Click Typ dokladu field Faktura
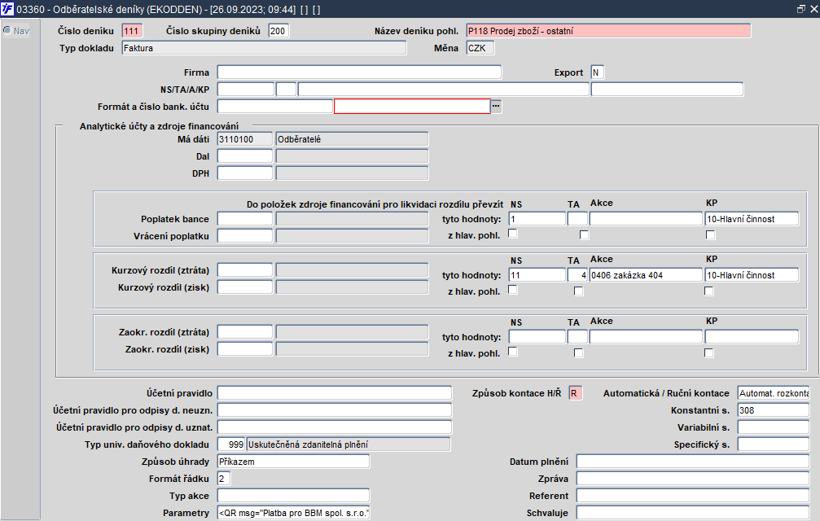The image size is (820, 521). tap(264, 48)
